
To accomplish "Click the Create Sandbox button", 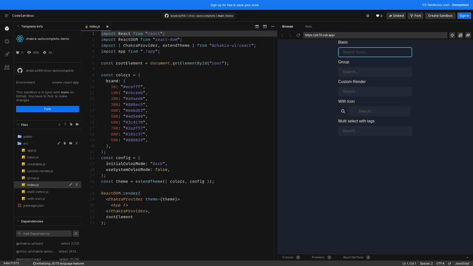I will (440, 16).
